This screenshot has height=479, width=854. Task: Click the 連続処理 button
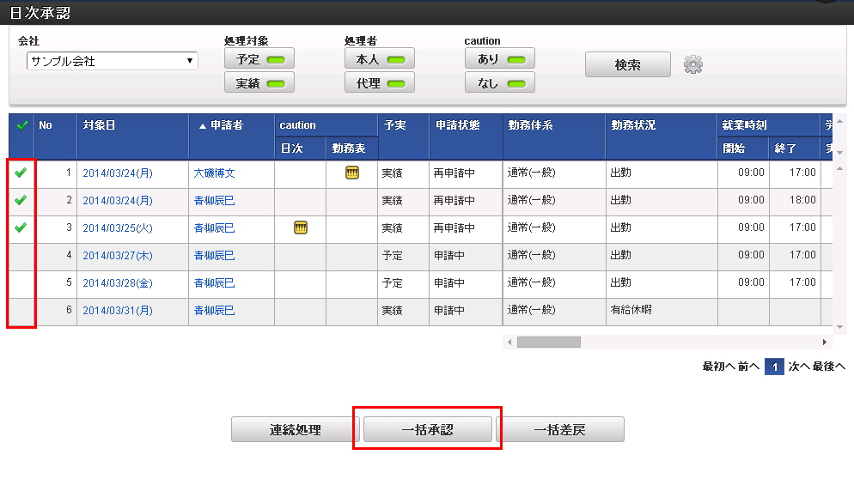(295, 430)
